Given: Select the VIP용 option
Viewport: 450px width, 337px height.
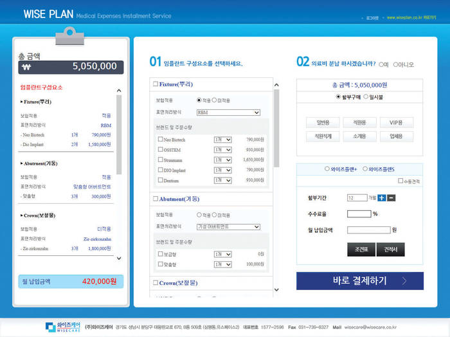Looking at the screenshot, I should coord(392,122).
